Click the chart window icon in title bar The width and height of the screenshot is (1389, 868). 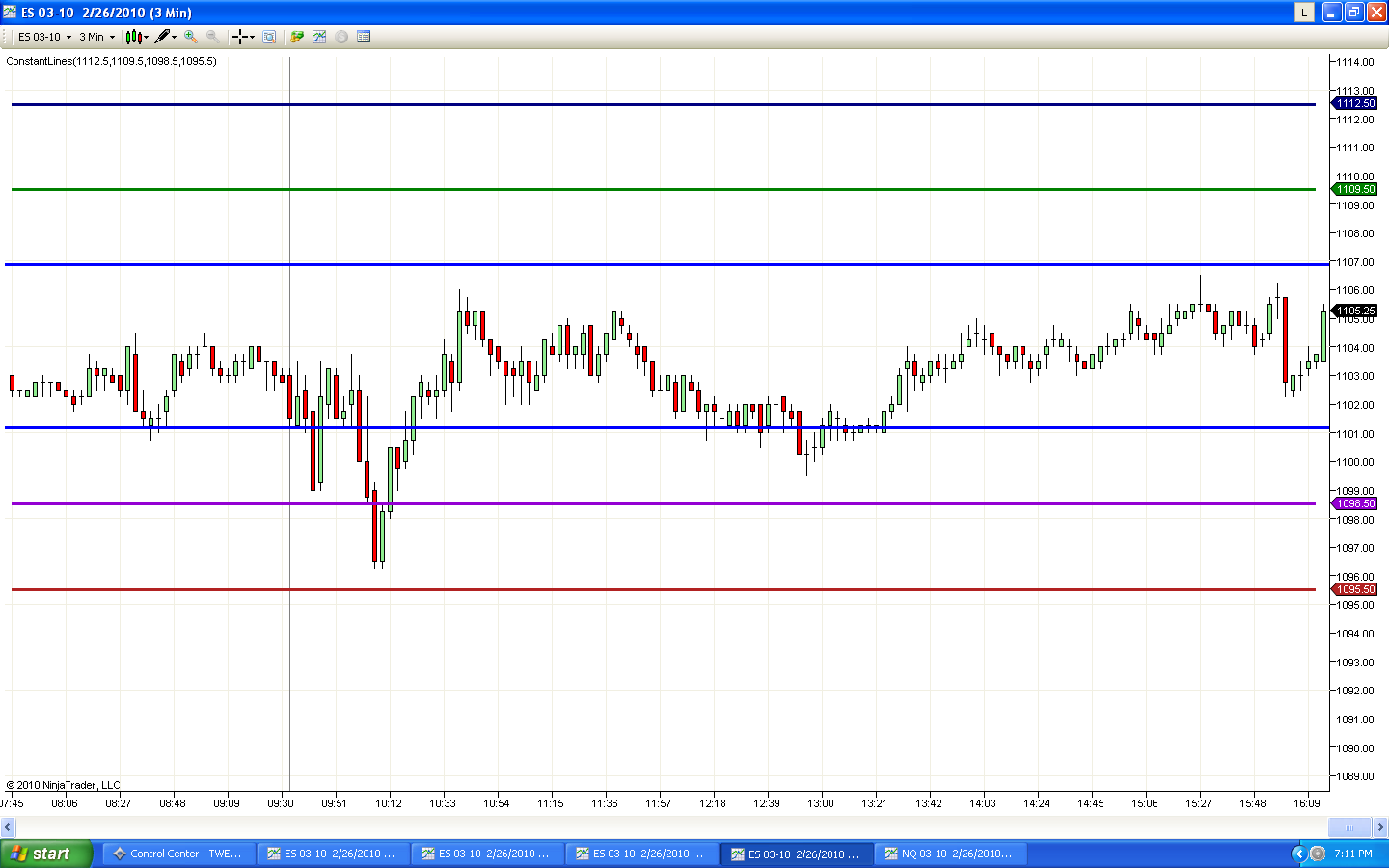click(10, 12)
